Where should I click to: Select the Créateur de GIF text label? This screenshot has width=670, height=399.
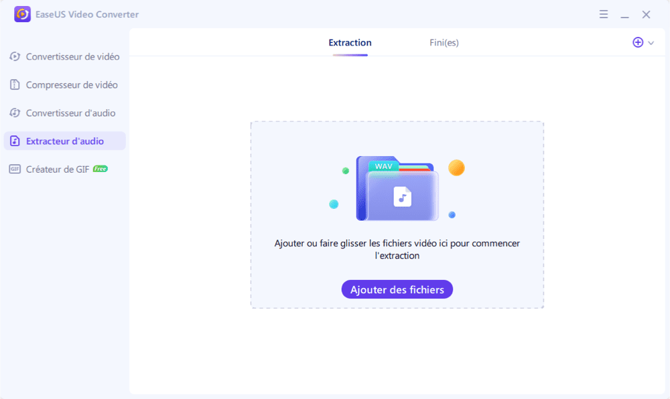click(58, 169)
